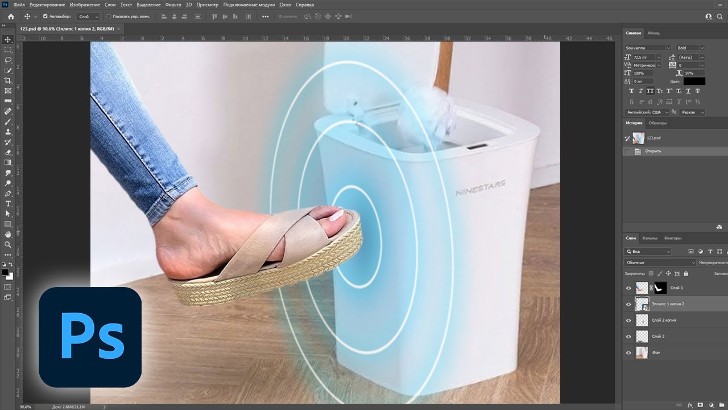This screenshot has height=410, width=728.
Task: Switch to the Контуры tab
Action: click(673, 238)
